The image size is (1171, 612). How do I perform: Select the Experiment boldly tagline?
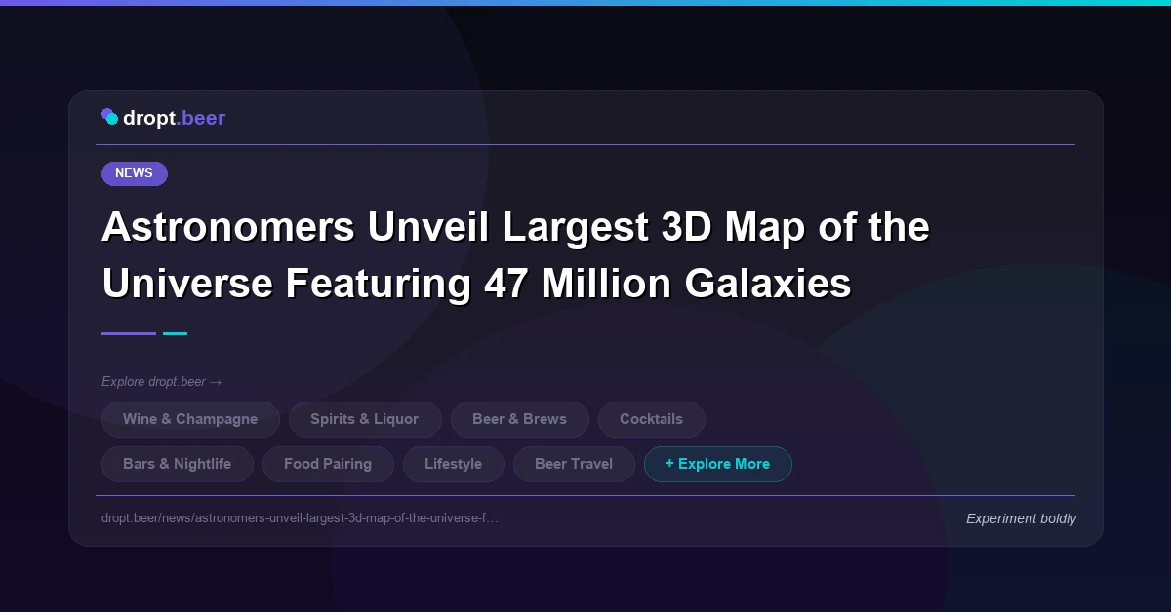[1021, 518]
